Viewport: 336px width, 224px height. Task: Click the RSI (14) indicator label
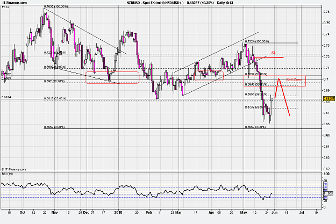[x=8, y=174]
